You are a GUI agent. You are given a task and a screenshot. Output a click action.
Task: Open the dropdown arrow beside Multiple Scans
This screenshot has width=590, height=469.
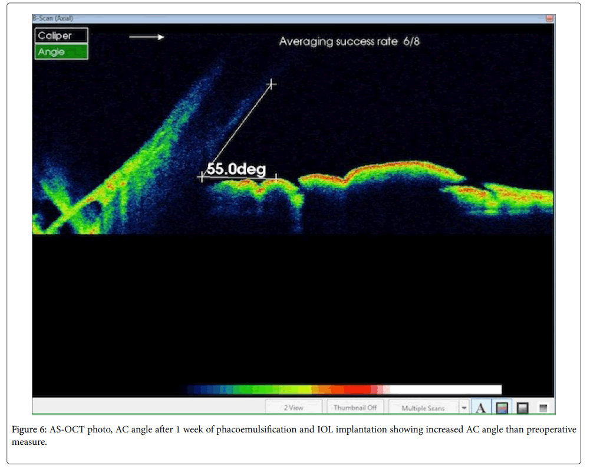(x=464, y=408)
